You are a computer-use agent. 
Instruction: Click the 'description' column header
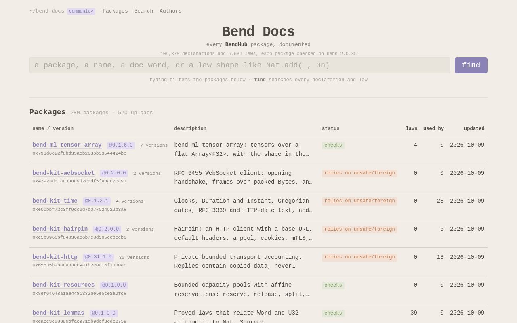190,129
